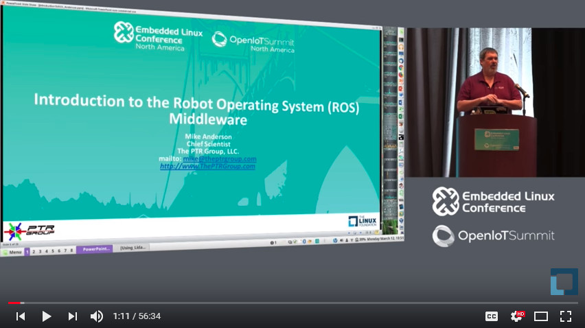Click the slide title Introduction to the Robot Operating System

click(196, 109)
